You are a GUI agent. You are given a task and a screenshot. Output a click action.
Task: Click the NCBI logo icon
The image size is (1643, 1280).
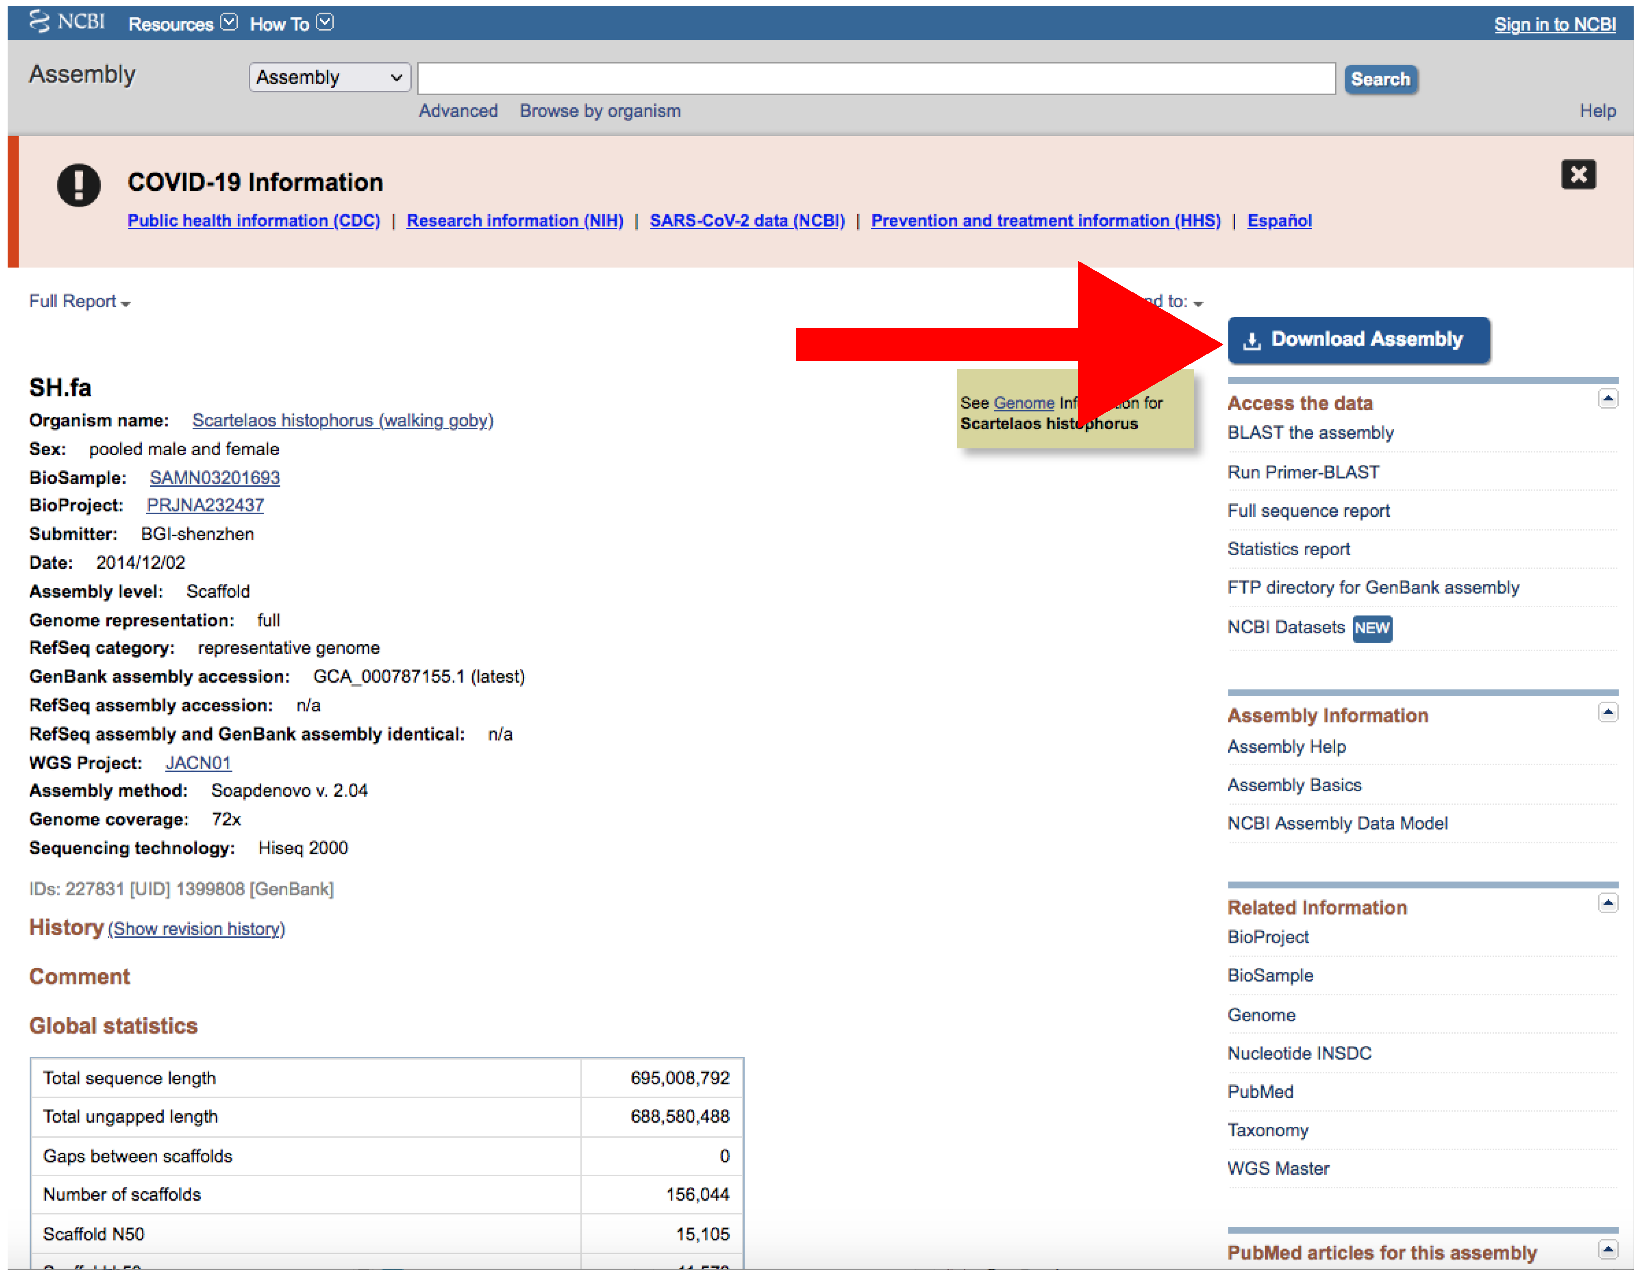(x=39, y=22)
